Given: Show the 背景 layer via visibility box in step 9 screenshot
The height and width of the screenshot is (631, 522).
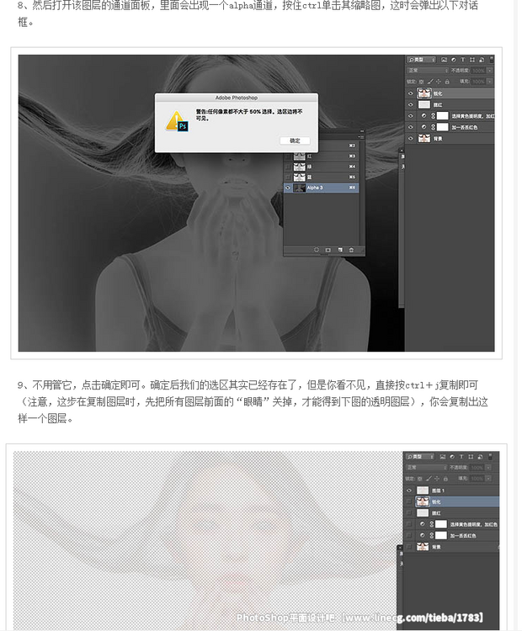Looking at the screenshot, I should click(x=409, y=547).
